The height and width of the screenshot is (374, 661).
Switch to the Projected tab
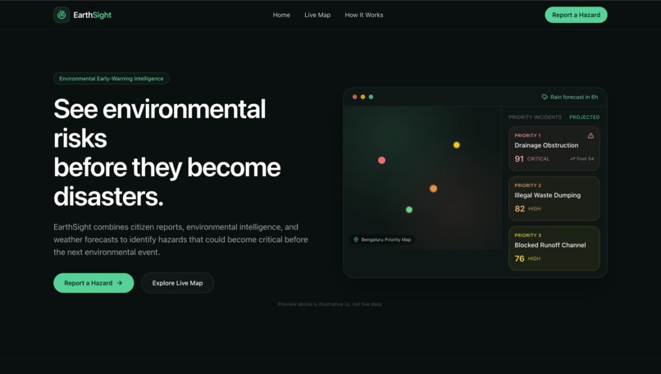pos(584,117)
